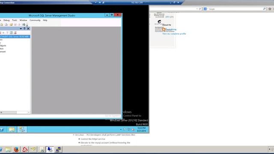Image resolution: width=274 pixels, height=154 pixels.
Task: Close the Object Explorer panel
Action: pyautogui.click(x=28, y=29)
